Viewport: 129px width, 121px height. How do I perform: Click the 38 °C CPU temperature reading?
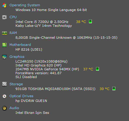(81, 22)
